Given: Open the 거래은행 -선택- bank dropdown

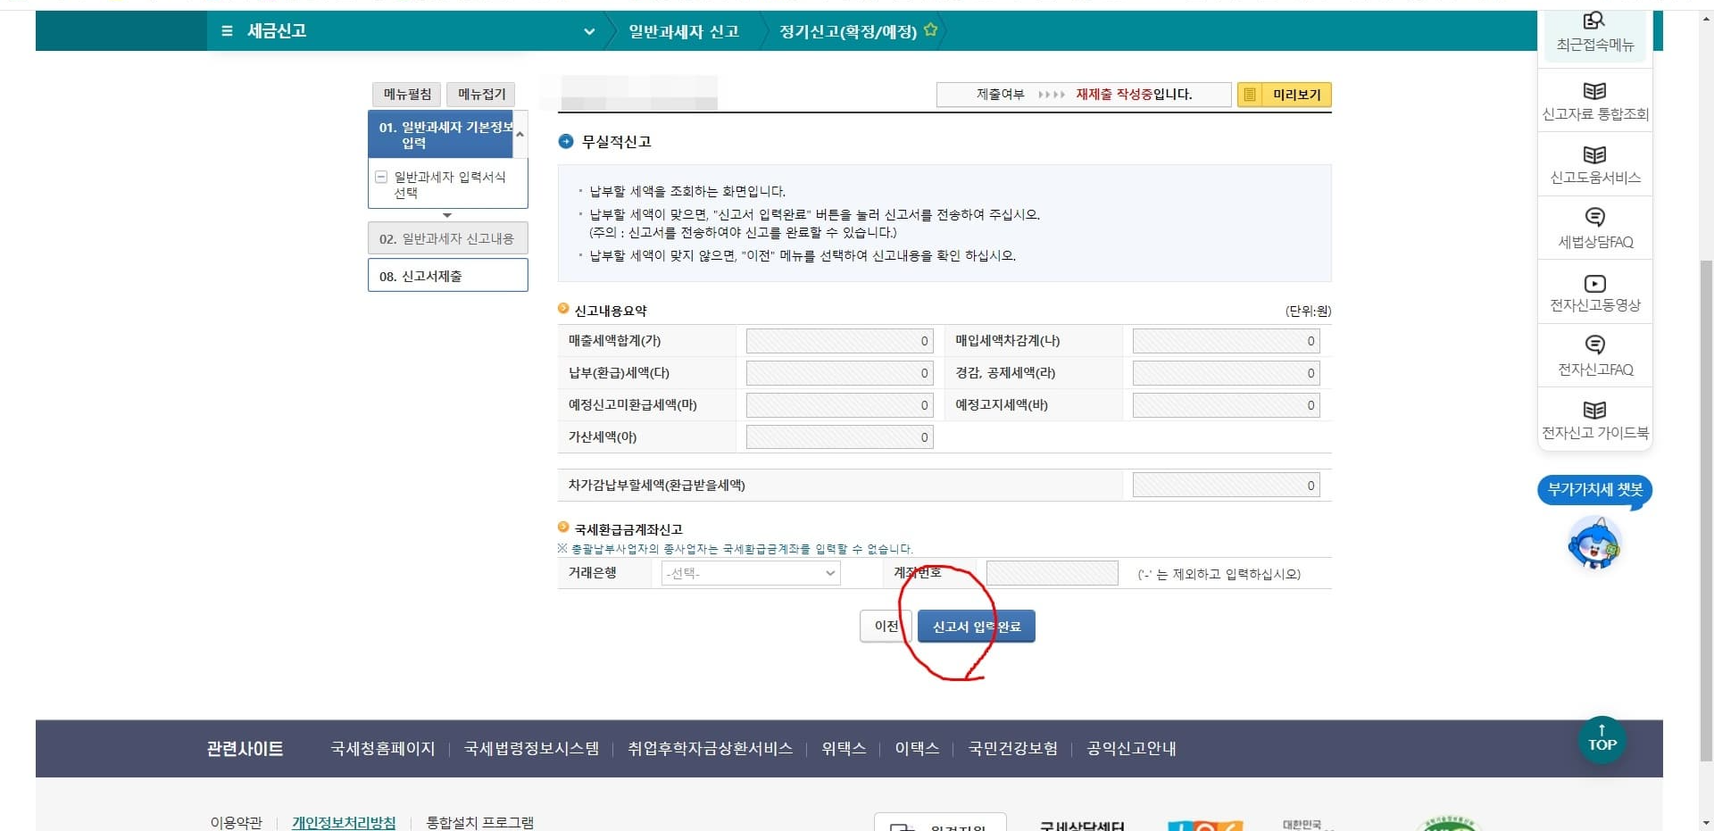Looking at the screenshot, I should pyautogui.click(x=750, y=573).
